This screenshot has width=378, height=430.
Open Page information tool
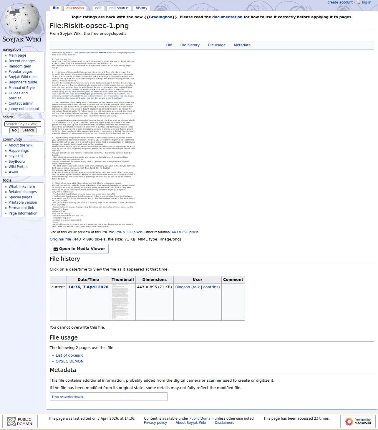[x=23, y=213]
